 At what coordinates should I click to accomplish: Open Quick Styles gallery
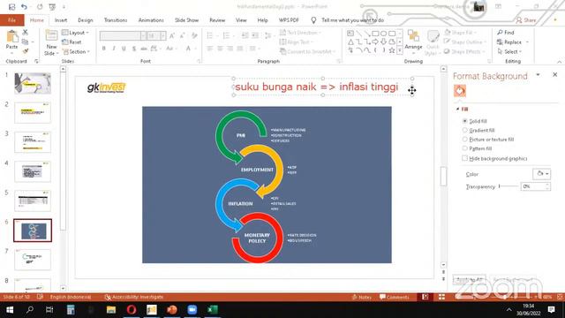point(433,43)
